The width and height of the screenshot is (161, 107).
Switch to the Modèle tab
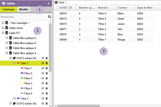click(x=24, y=9)
